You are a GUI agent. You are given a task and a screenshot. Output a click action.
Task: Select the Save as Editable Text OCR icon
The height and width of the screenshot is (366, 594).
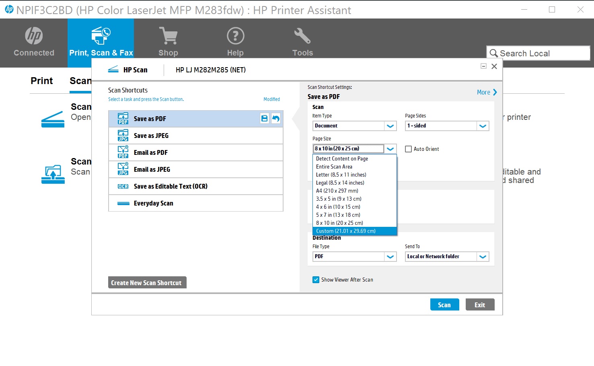pyautogui.click(x=123, y=186)
